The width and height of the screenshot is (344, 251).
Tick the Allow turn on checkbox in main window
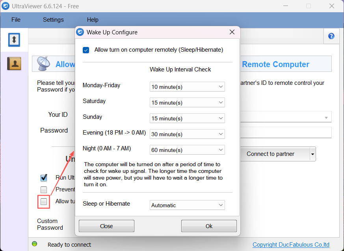pos(44,201)
